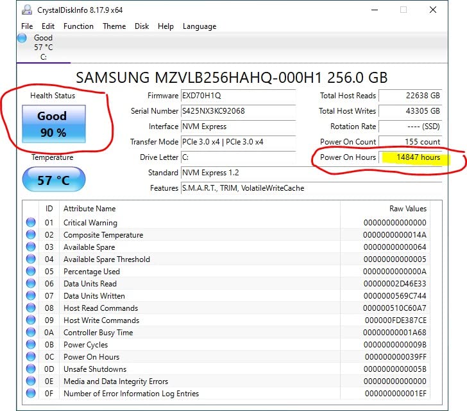The height and width of the screenshot is (411, 467).
Task: Click the Interface field NVM Express
Action: 238,127
